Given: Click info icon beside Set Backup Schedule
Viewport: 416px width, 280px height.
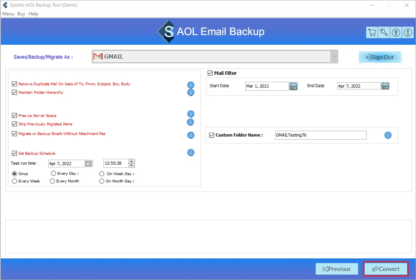Looking at the screenshot, I should click(x=191, y=153).
